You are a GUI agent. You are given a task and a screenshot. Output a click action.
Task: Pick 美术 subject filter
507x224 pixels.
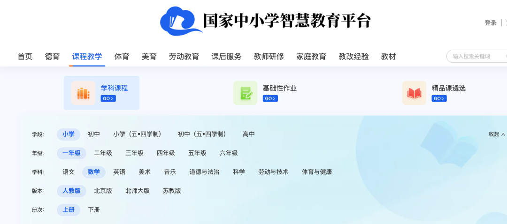point(145,172)
